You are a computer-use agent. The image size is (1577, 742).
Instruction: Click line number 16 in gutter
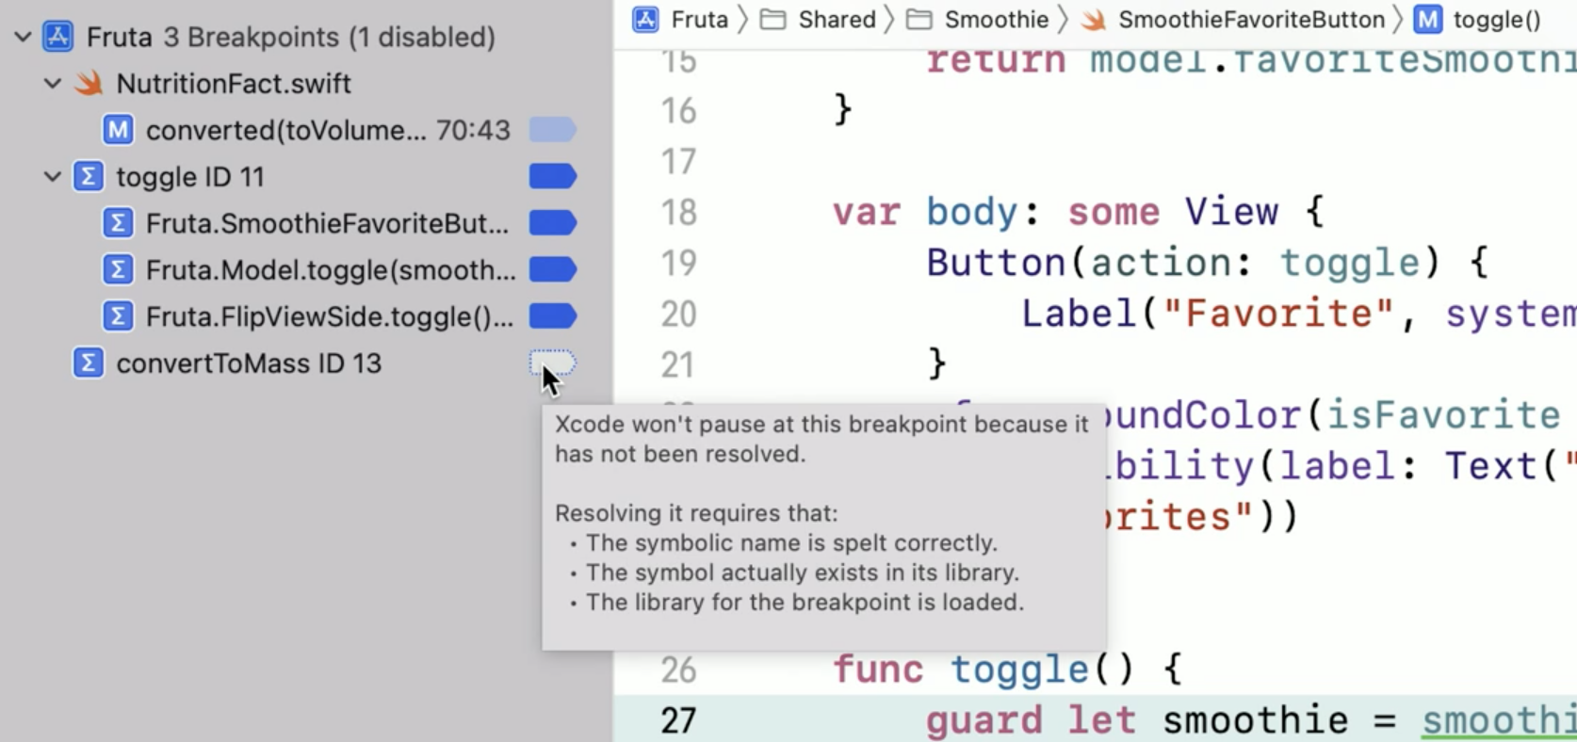coord(678,111)
